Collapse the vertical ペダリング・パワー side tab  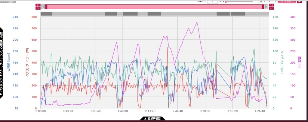pos(2,63)
